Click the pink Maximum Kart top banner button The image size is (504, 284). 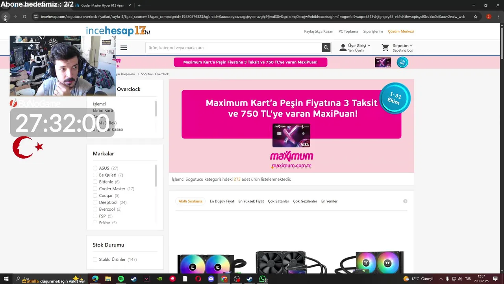point(250,62)
